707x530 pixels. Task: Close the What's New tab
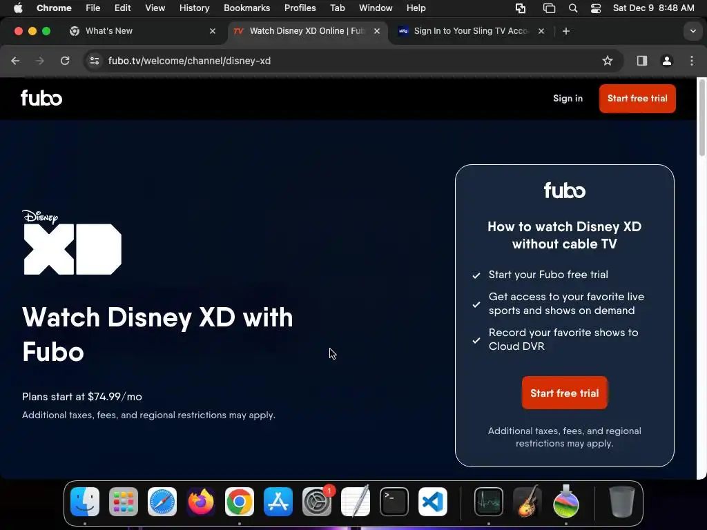coord(213,31)
